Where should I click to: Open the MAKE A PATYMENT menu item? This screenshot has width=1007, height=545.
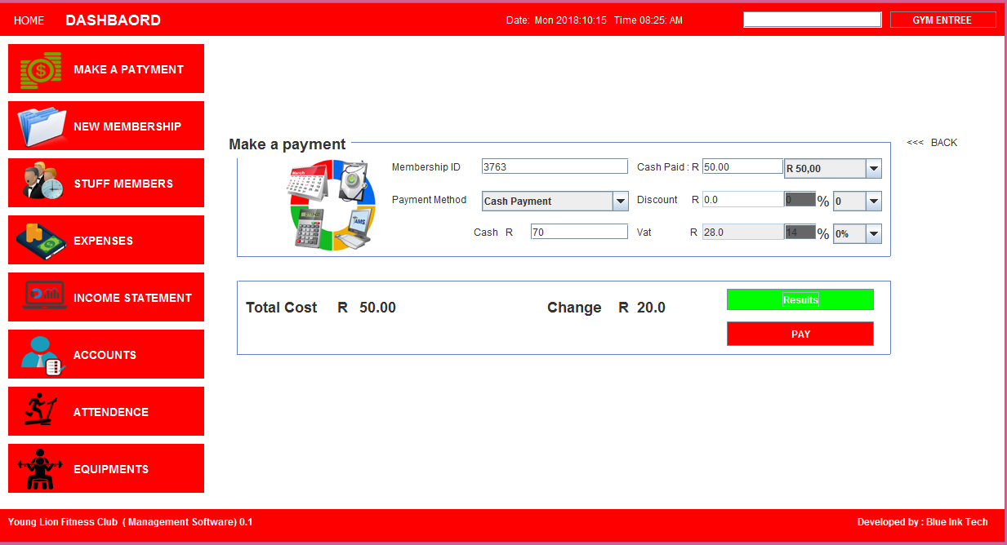point(106,69)
